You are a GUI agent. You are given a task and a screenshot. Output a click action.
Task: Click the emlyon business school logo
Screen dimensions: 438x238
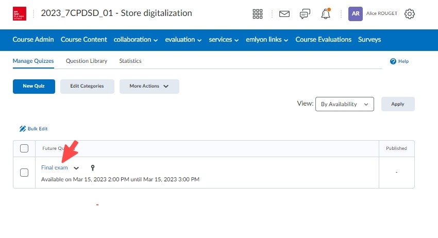[19, 13]
